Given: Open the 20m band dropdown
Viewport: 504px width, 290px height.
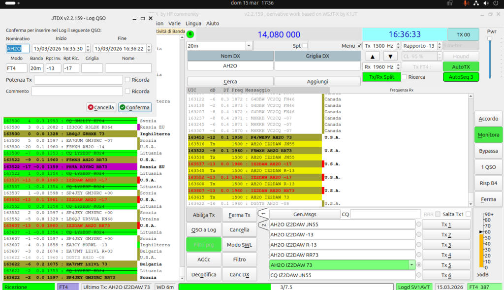Looking at the screenshot, I should [x=220, y=46].
